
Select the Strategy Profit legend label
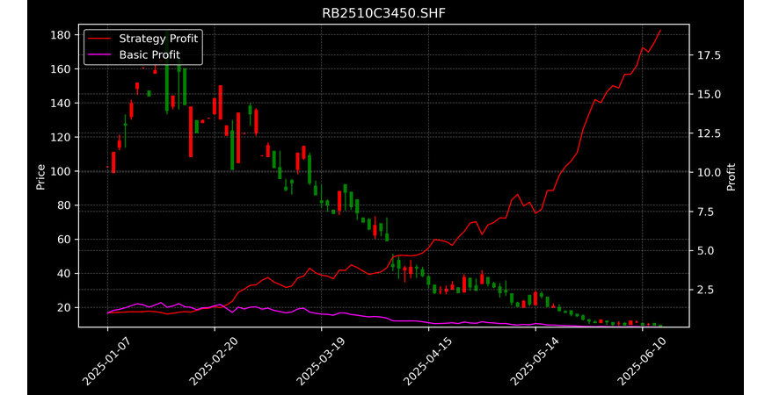click(158, 39)
